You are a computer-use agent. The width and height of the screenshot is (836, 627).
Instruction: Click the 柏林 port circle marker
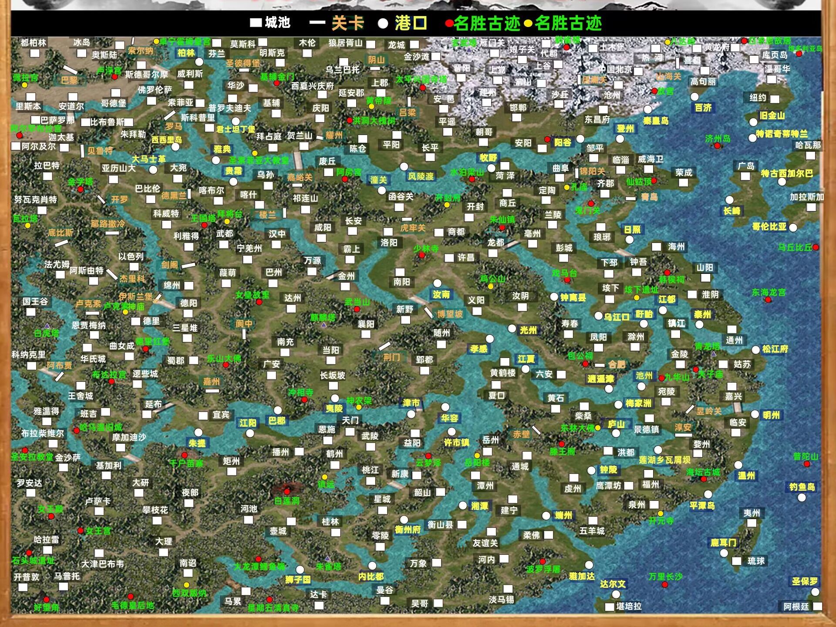pos(199,62)
